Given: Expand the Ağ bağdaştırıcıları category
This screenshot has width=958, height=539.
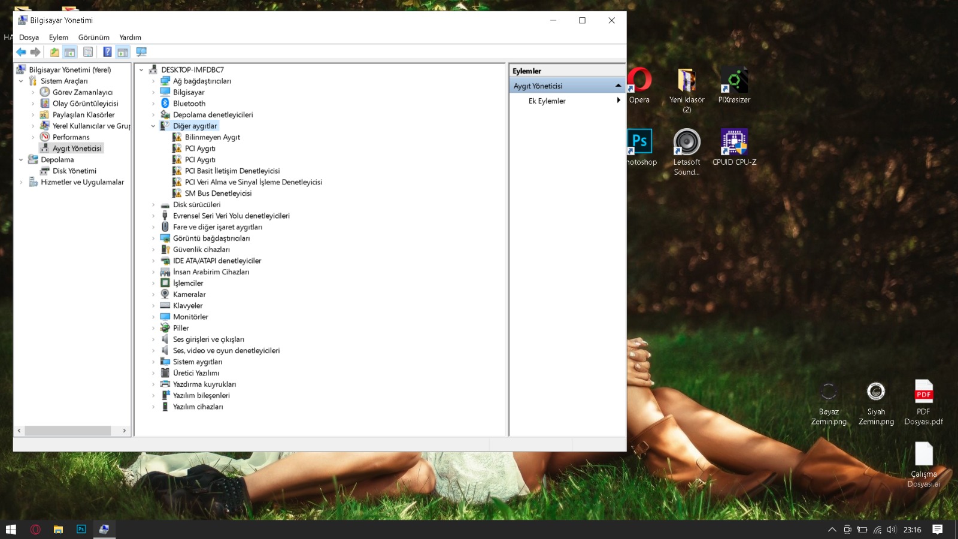Looking at the screenshot, I should tap(153, 81).
